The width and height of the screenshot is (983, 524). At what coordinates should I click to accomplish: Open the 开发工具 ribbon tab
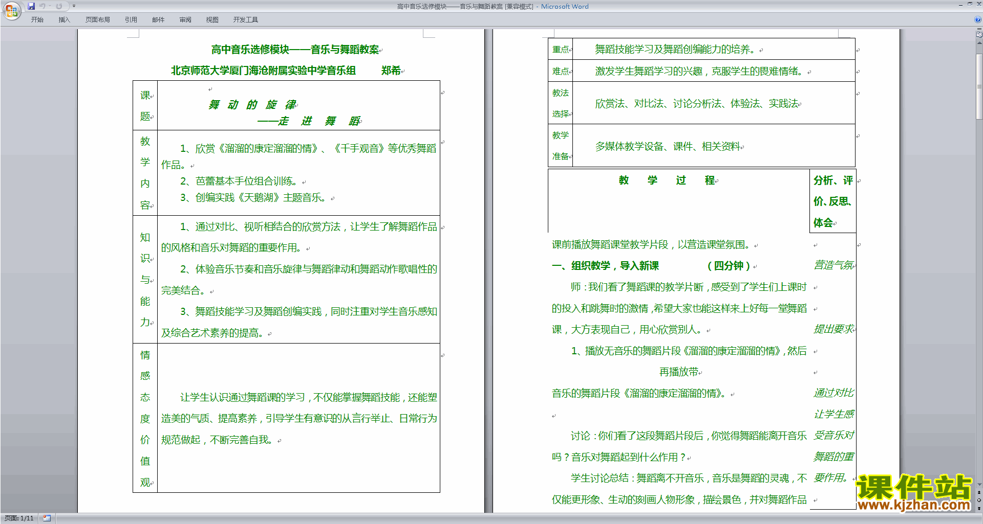246,20
